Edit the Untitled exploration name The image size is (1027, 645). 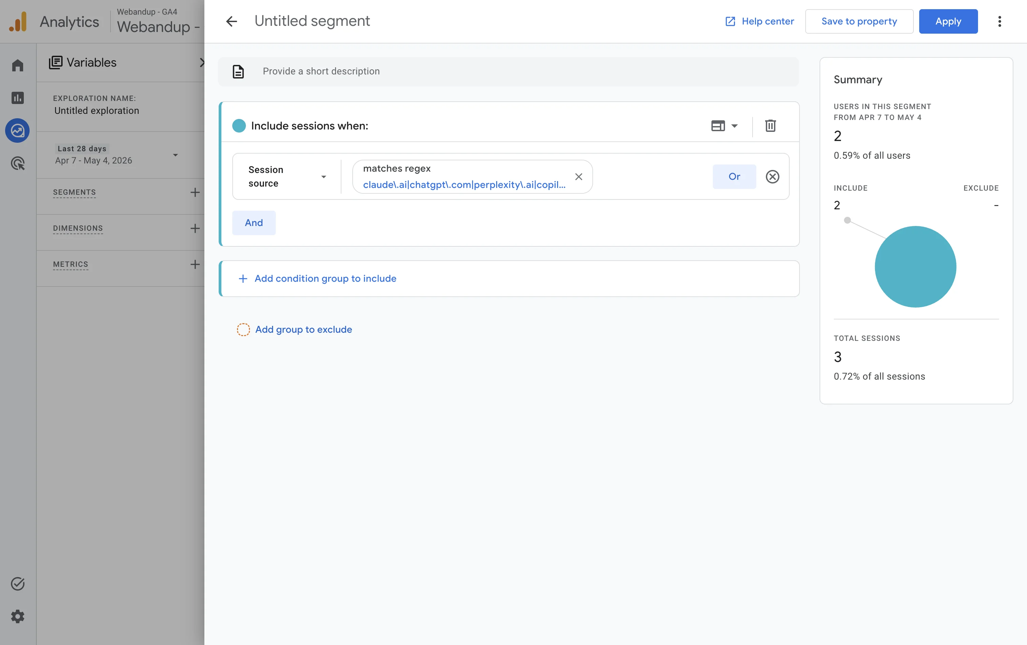96,111
